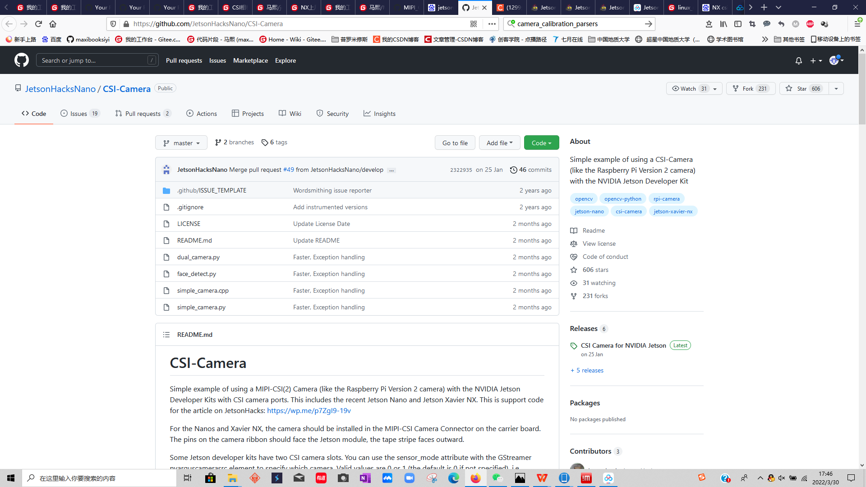The height and width of the screenshot is (487, 866).
Task: Open GitHub notifications bell
Action: pos(798,60)
